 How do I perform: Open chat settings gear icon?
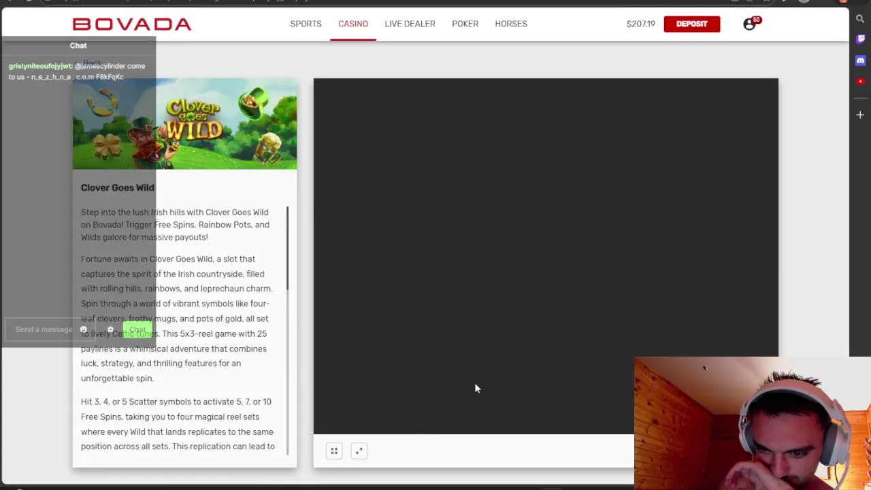coord(110,330)
